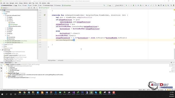Open the Refactor menu
This screenshot has height=98, width=175.
click(26, 3)
